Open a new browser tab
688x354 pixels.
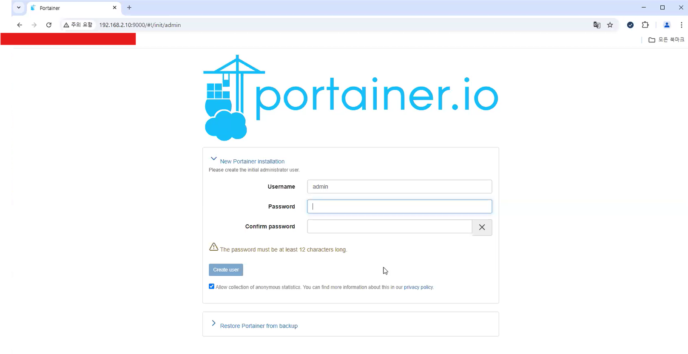129,8
